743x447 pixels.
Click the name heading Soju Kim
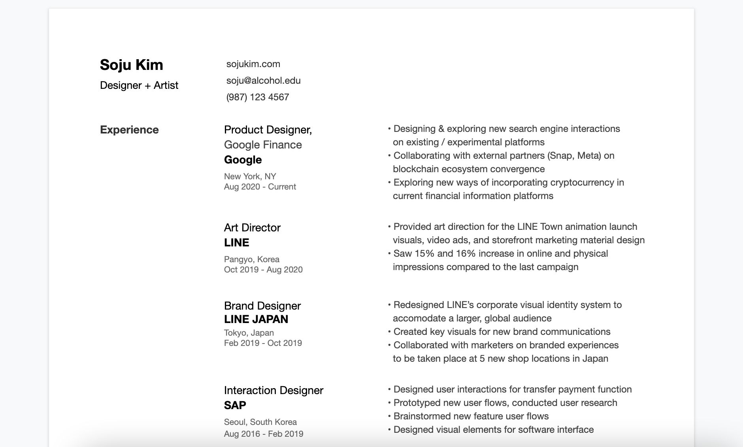(x=131, y=65)
